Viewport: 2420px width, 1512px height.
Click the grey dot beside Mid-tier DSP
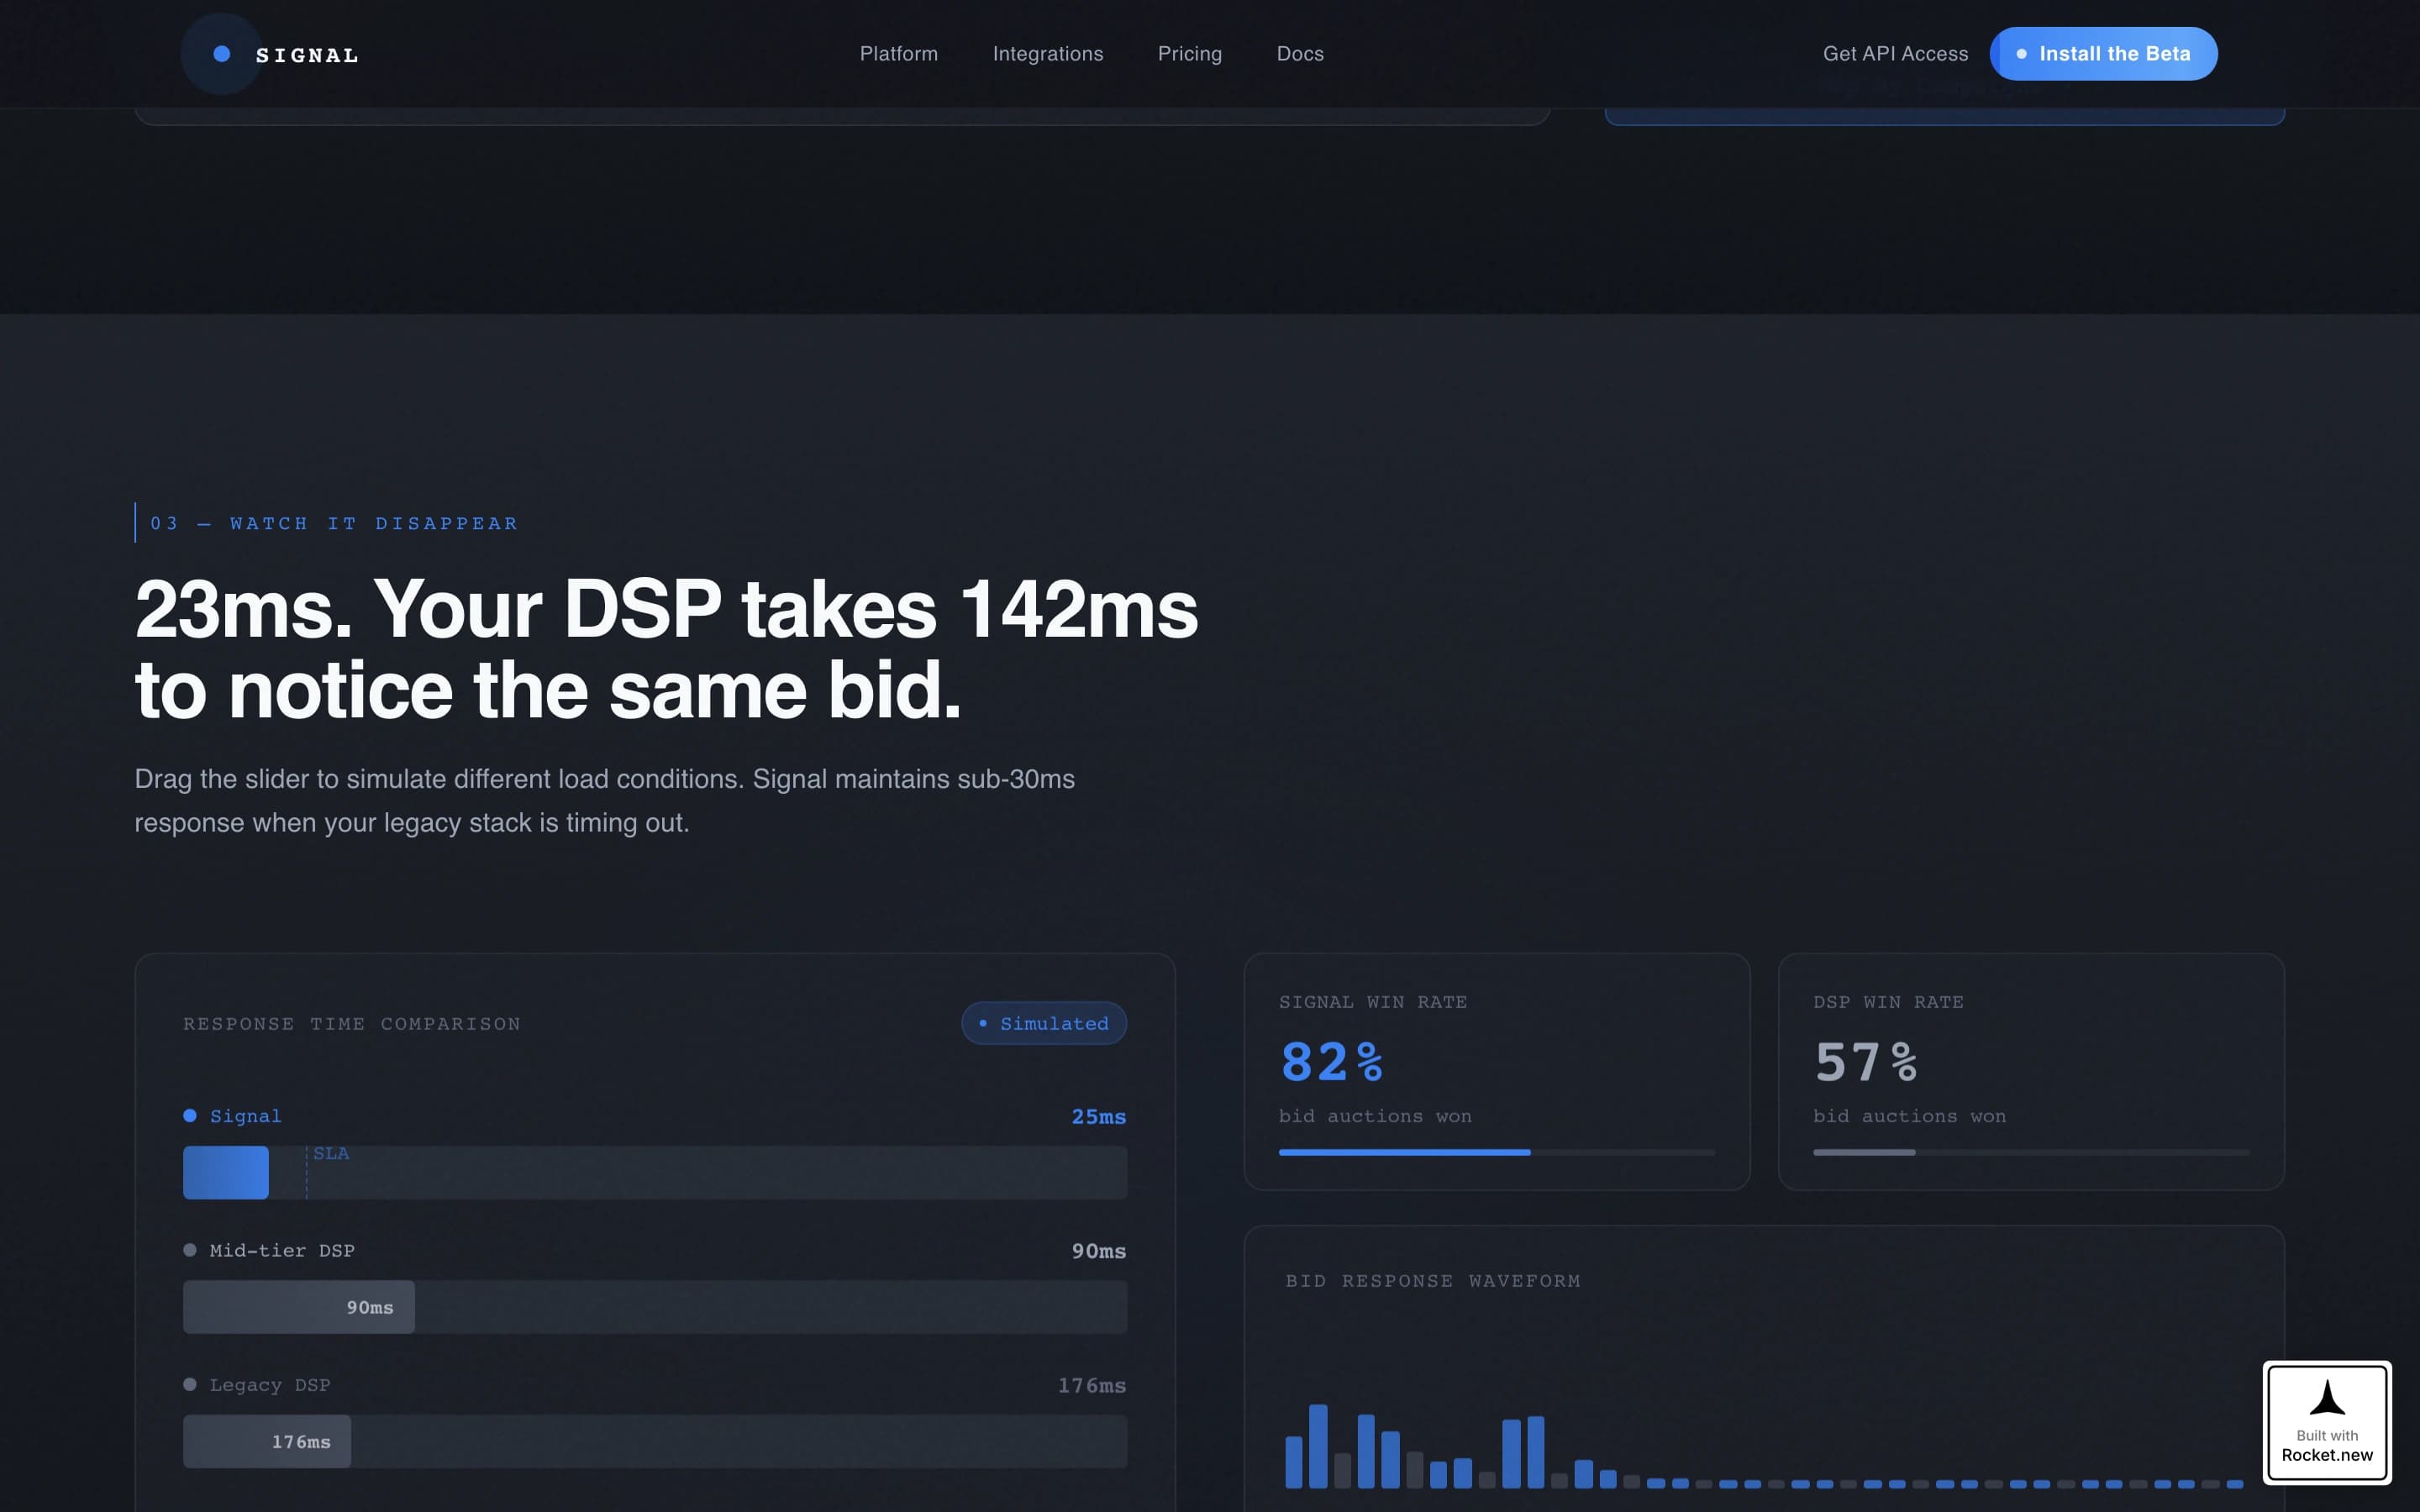(x=190, y=1250)
